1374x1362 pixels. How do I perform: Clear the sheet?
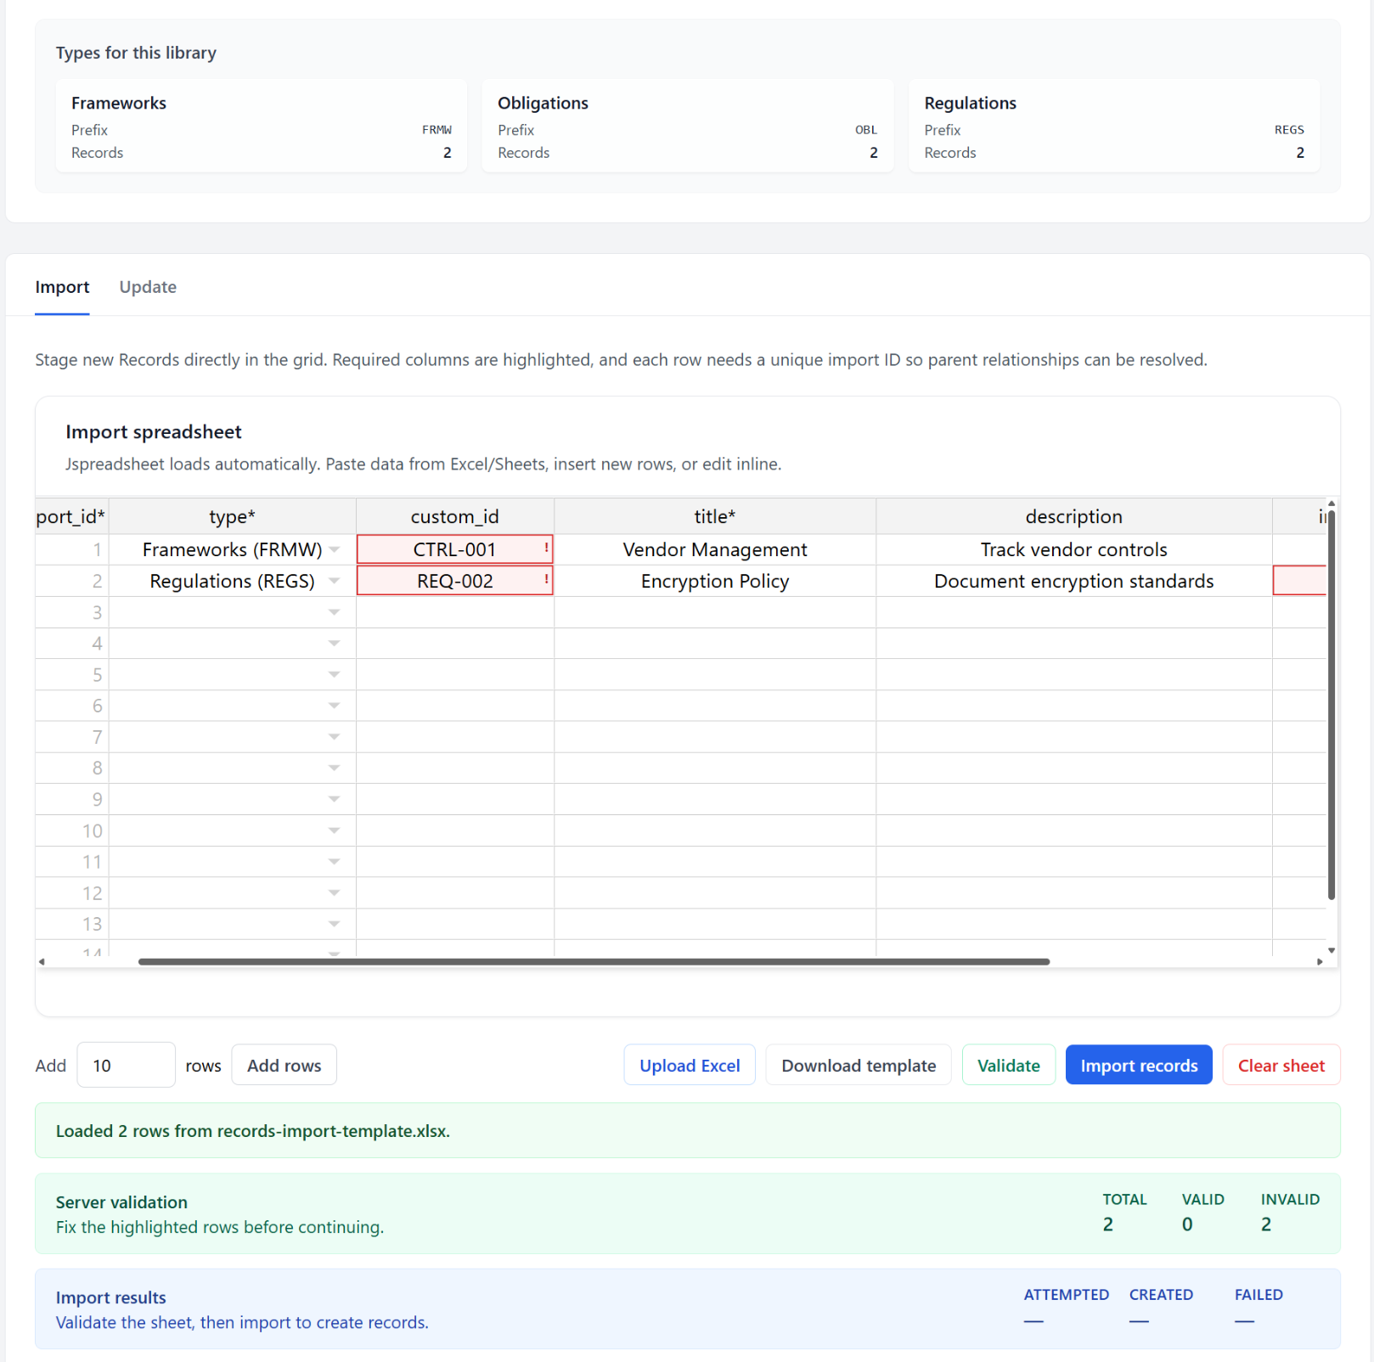tap(1281, 1065)
